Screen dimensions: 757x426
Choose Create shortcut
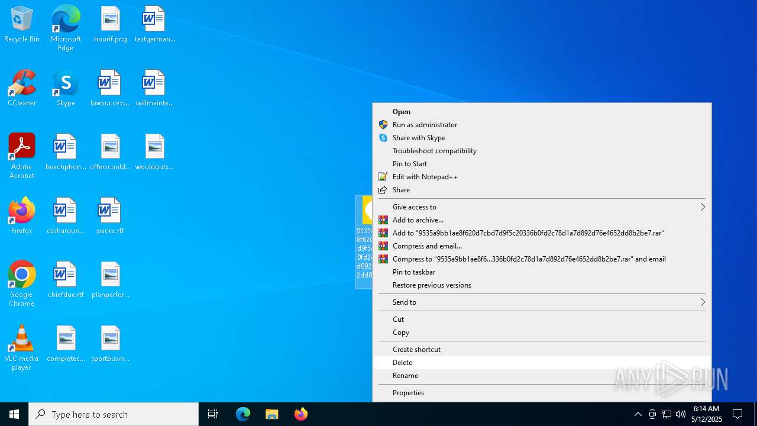click(x=542, y=350)
